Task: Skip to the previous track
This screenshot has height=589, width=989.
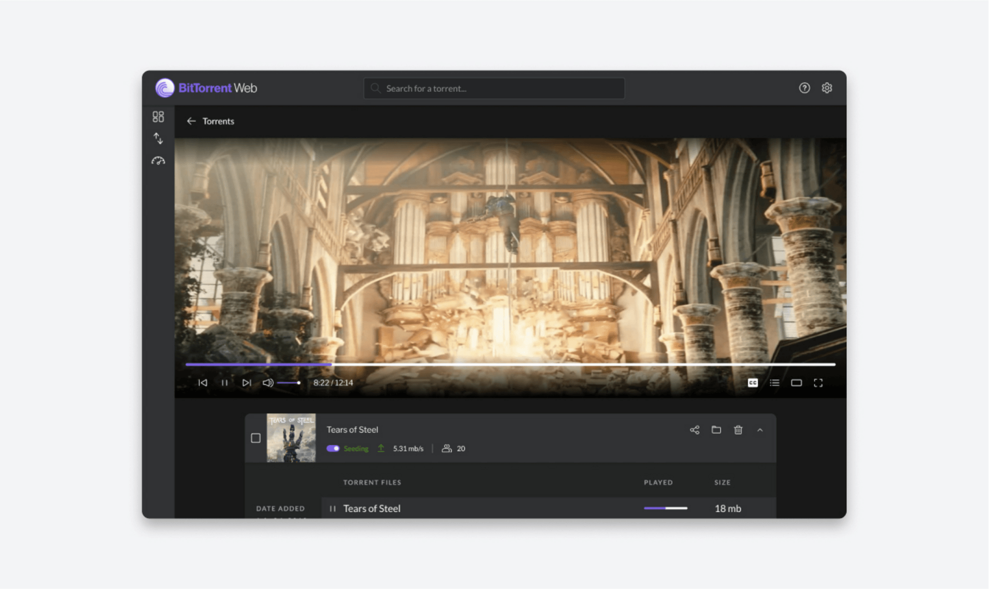Action: click(x=203, y=382)
